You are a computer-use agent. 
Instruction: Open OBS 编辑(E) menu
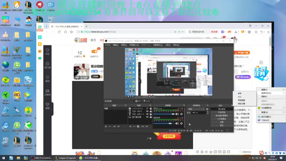pos(115,45)
